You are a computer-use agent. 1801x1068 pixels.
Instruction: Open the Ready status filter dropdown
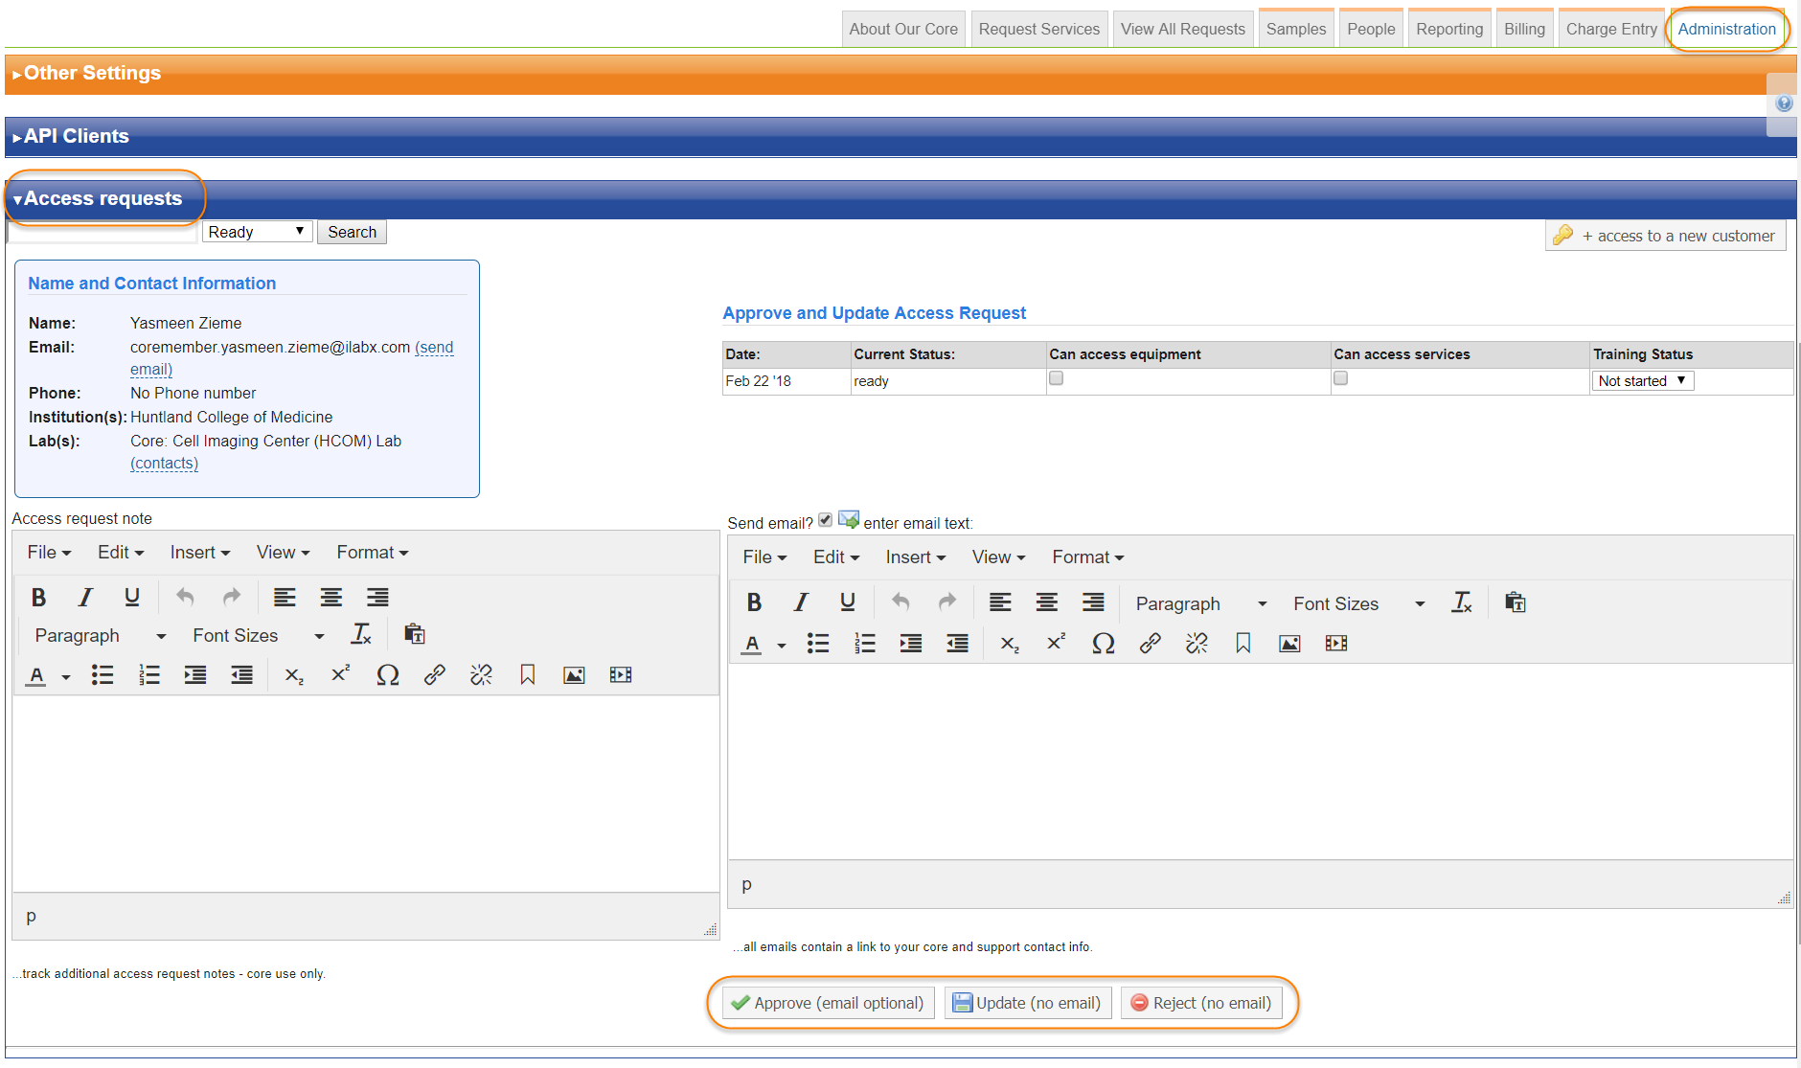click(257, 232)
